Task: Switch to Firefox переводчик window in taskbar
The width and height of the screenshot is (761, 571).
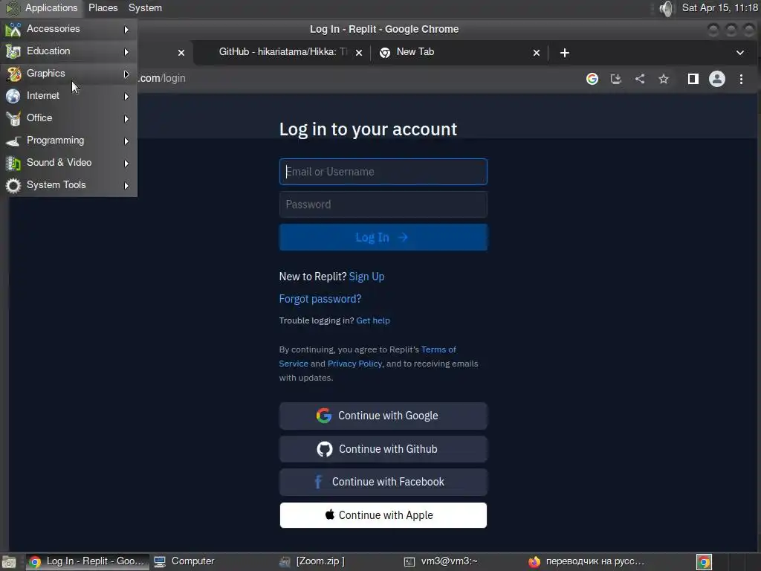Action: point(587,561)
